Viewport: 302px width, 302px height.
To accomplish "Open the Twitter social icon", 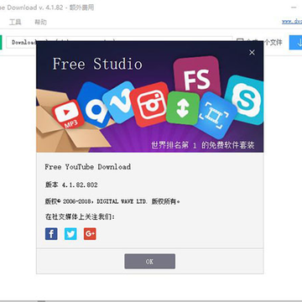I will pyautogui.click(x=70, y=234).
